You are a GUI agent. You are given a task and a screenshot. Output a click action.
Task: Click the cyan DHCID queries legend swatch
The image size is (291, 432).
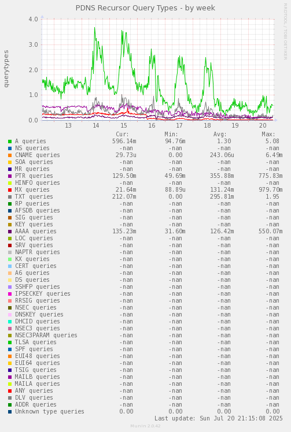pyautogui.click(x=10, y=322)
